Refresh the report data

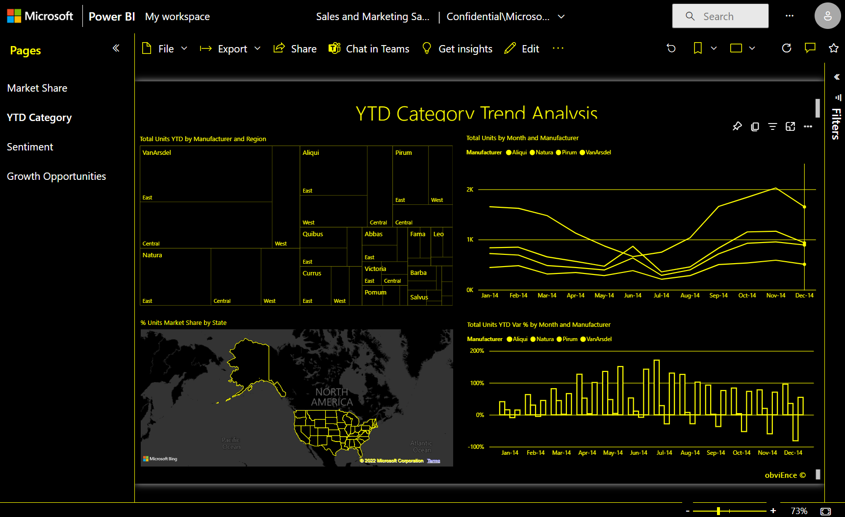787,48
